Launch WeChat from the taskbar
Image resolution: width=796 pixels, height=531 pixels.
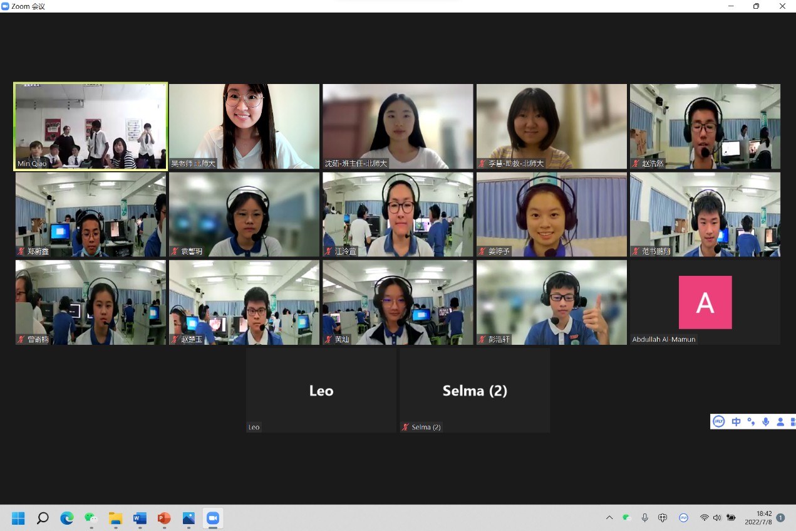(x=91, y=518)
